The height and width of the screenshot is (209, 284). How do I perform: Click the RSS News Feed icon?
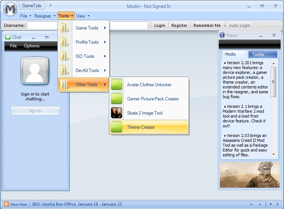coord(6,204)
